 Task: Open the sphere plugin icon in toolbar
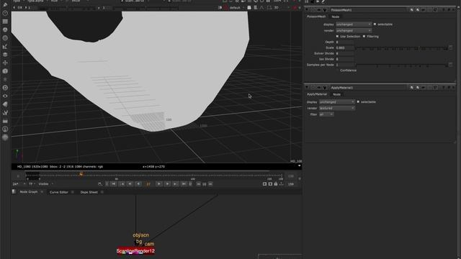click(x=5, y=137)
